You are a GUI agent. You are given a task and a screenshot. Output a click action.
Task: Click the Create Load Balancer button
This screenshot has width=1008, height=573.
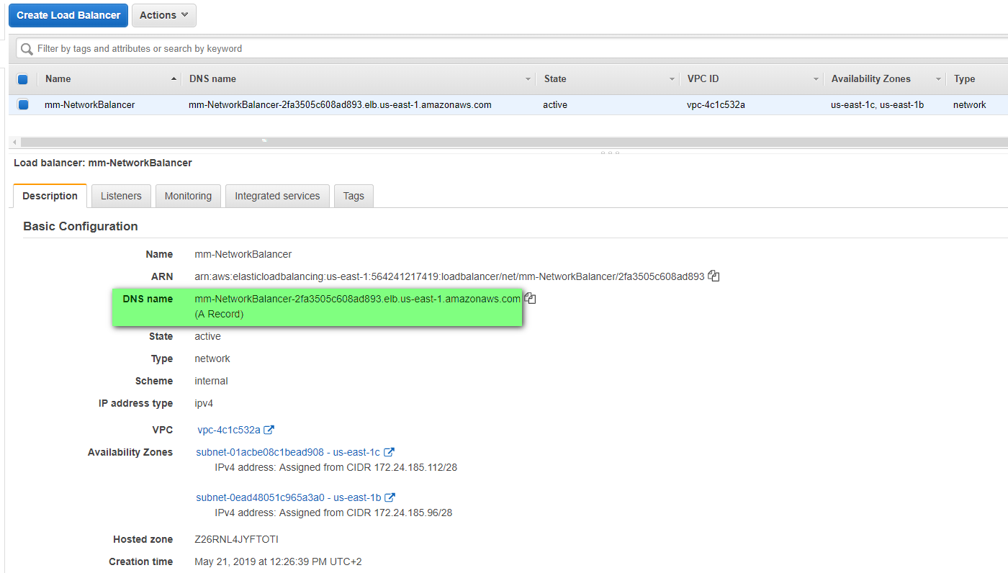[x=68, y=15]
